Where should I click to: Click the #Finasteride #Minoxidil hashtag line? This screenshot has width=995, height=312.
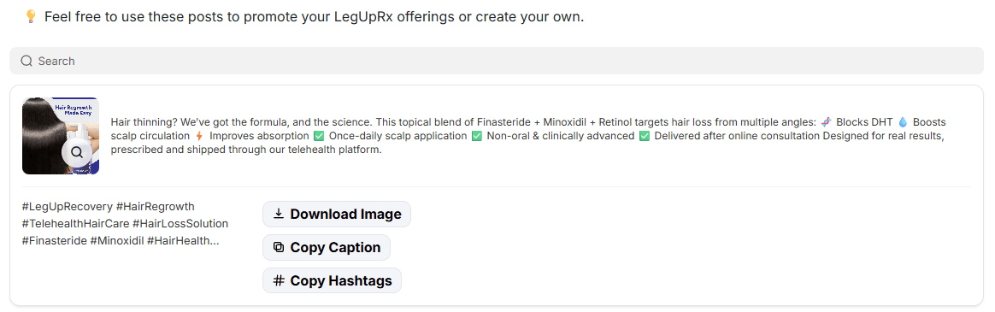click(x=121, y=241)
